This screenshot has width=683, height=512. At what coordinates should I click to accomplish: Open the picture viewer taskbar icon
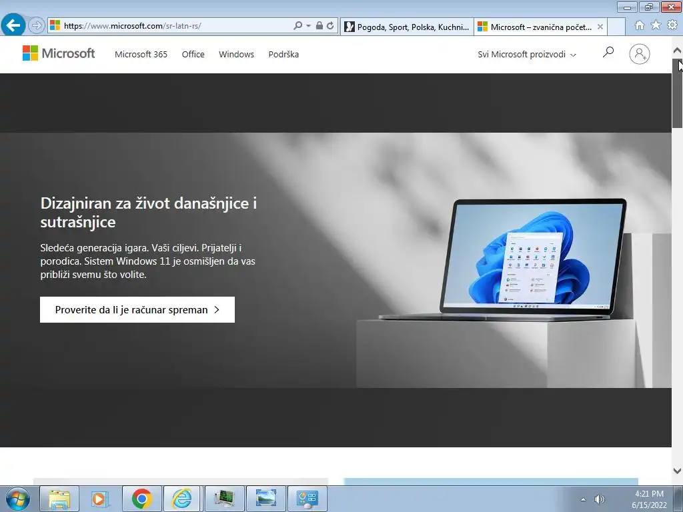(265, 499)
